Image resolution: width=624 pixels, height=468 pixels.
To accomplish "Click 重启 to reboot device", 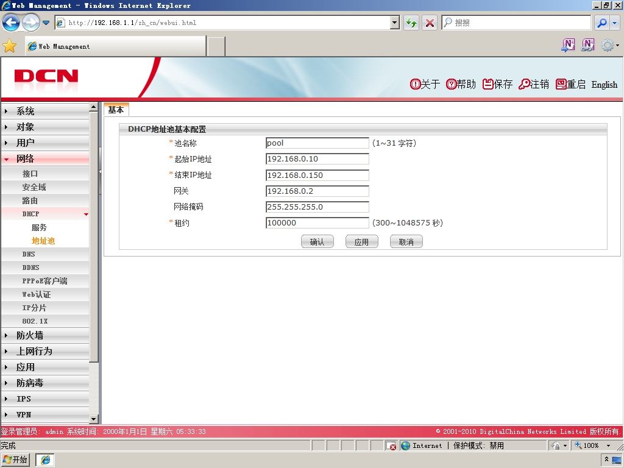I will 570,84.
